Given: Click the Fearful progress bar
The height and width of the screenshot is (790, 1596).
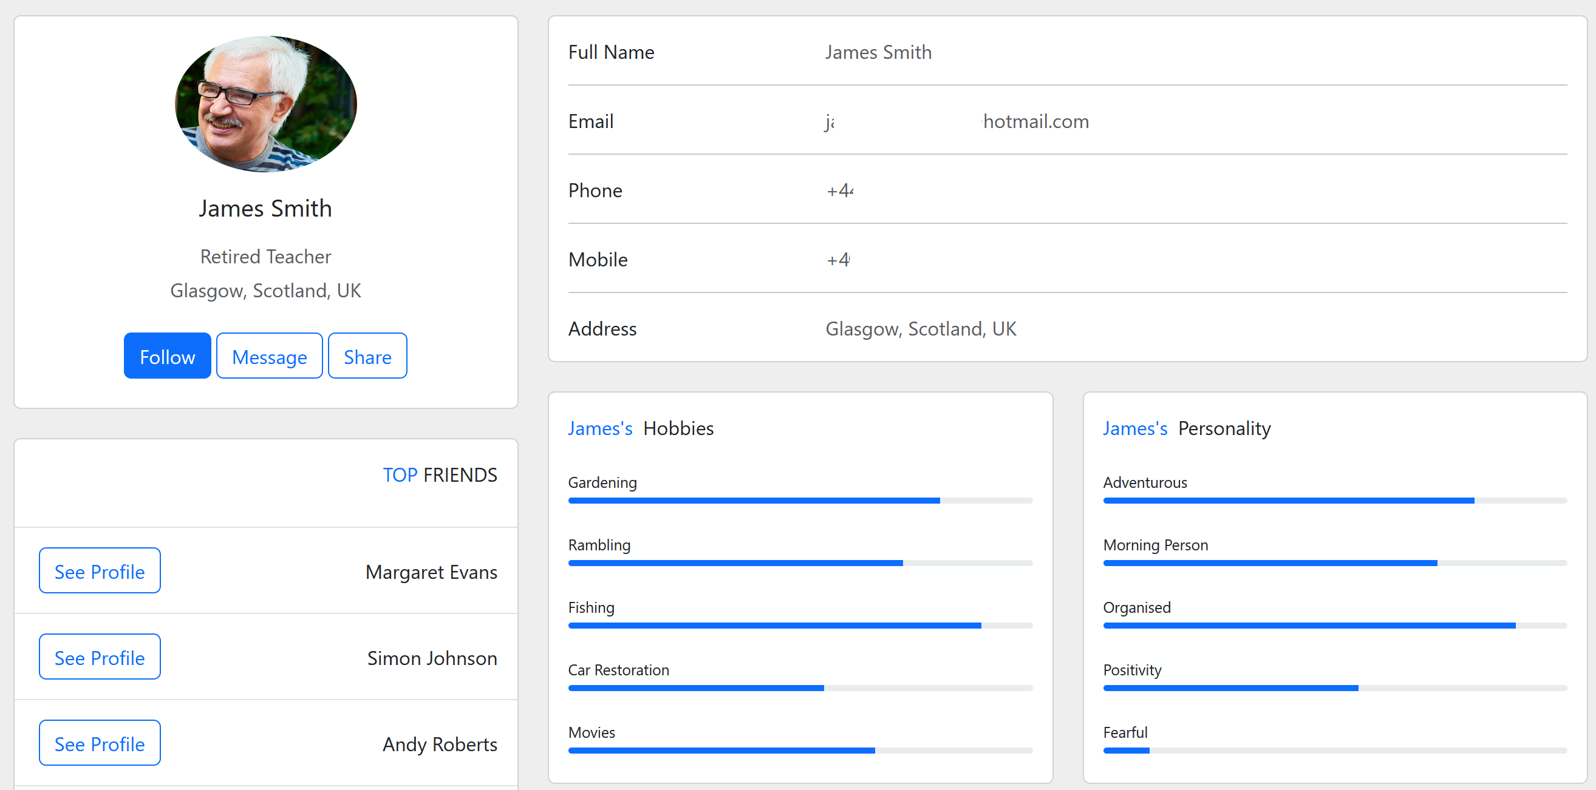Looking at the screenshot, I should [x=1334, y=751].
